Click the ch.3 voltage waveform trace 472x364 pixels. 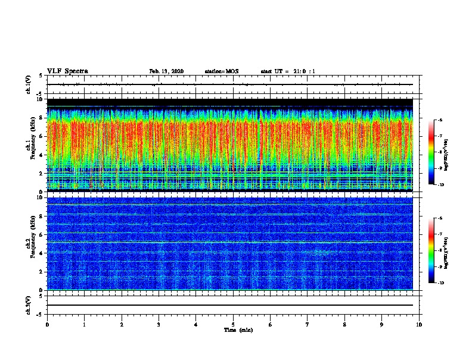(230, 305)
